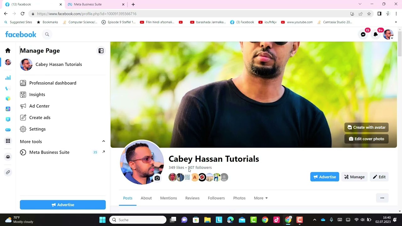Click Edit cover photo button
Image resolution: width=402 pixels, height=226 pixels.
[366, 139]
